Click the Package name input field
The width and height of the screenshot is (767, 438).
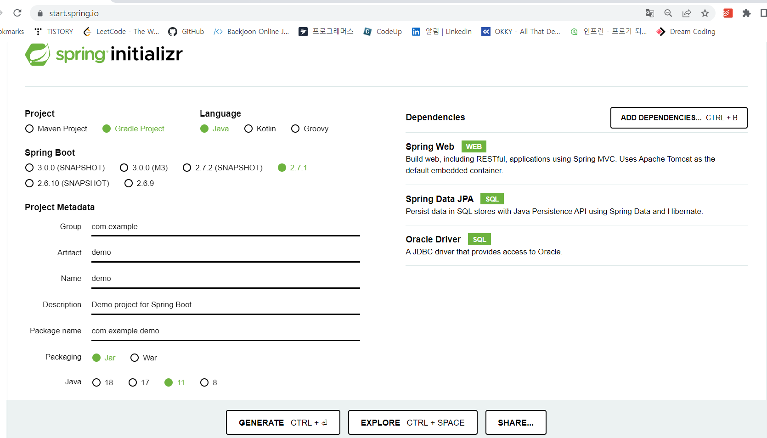226,331
